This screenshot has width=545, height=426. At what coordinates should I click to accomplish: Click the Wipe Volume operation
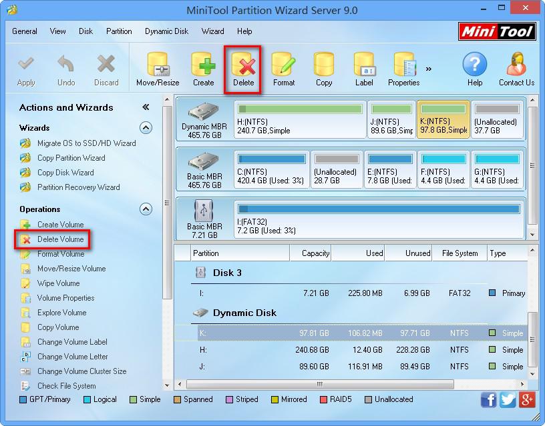coord(50,283)
